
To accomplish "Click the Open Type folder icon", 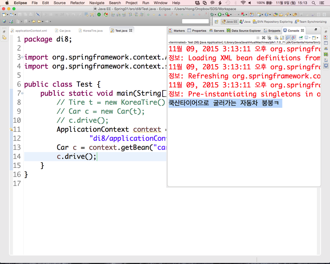I will [275, 14].
